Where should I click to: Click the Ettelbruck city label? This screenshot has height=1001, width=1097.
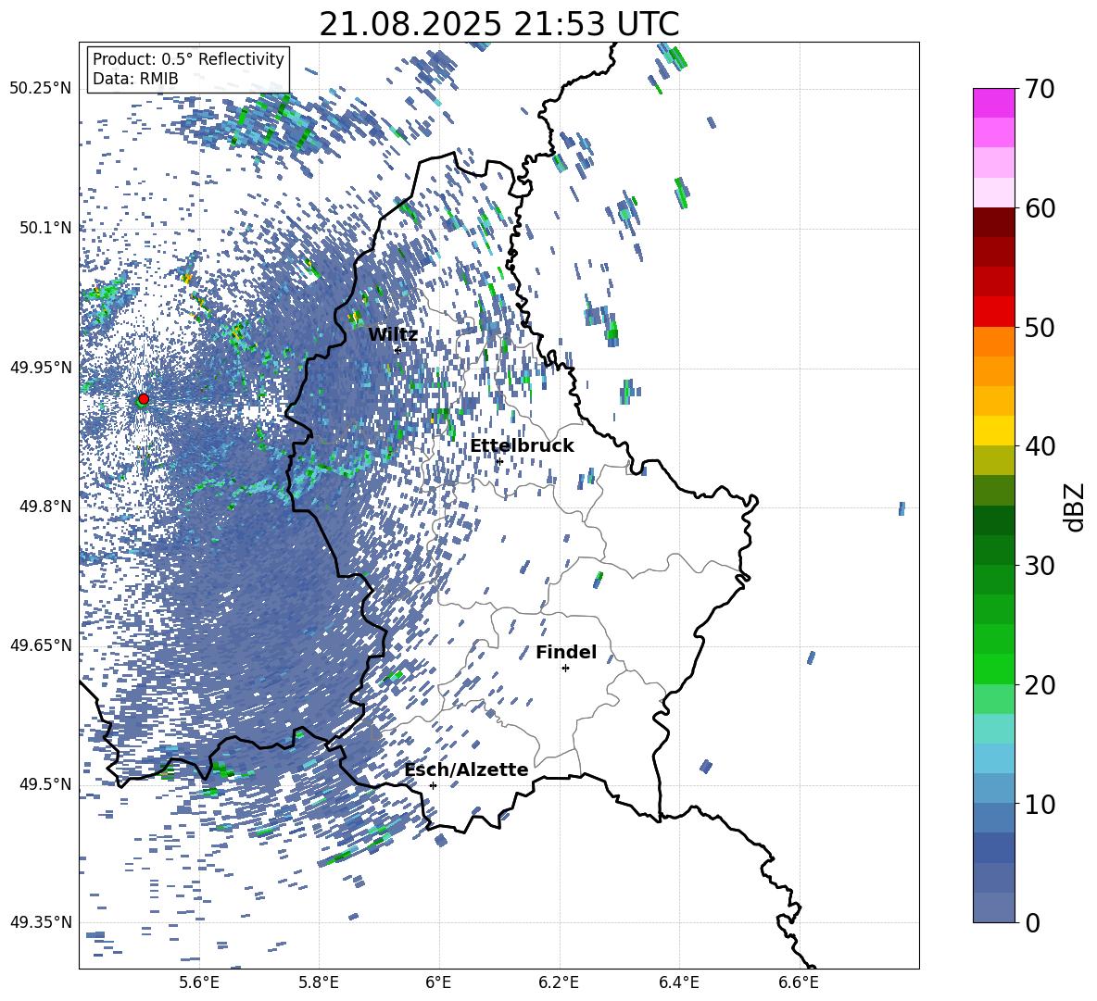point(522,446)
